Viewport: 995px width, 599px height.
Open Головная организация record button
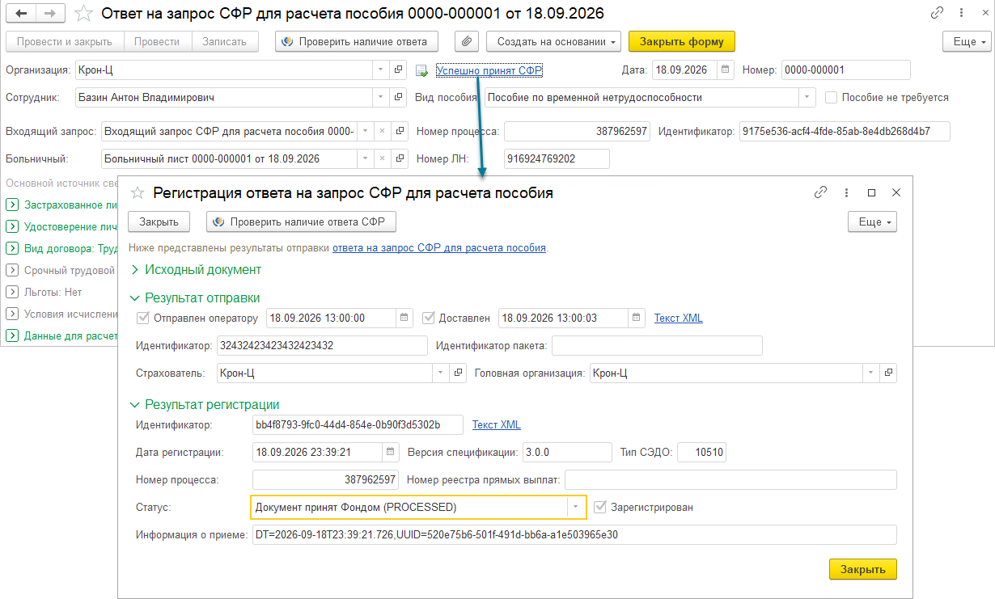[889, 373]
